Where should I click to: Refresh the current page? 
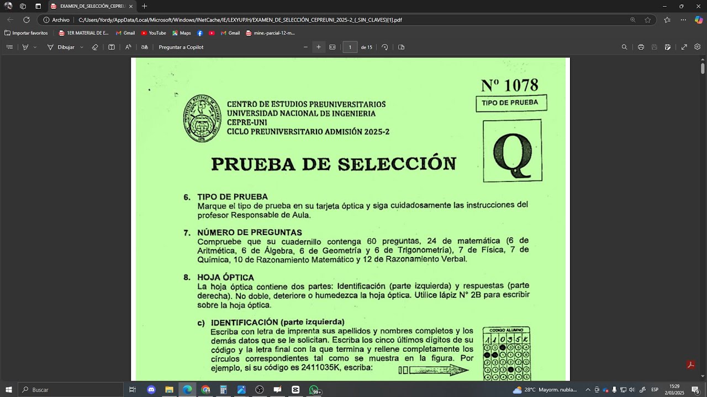(27, 20)
